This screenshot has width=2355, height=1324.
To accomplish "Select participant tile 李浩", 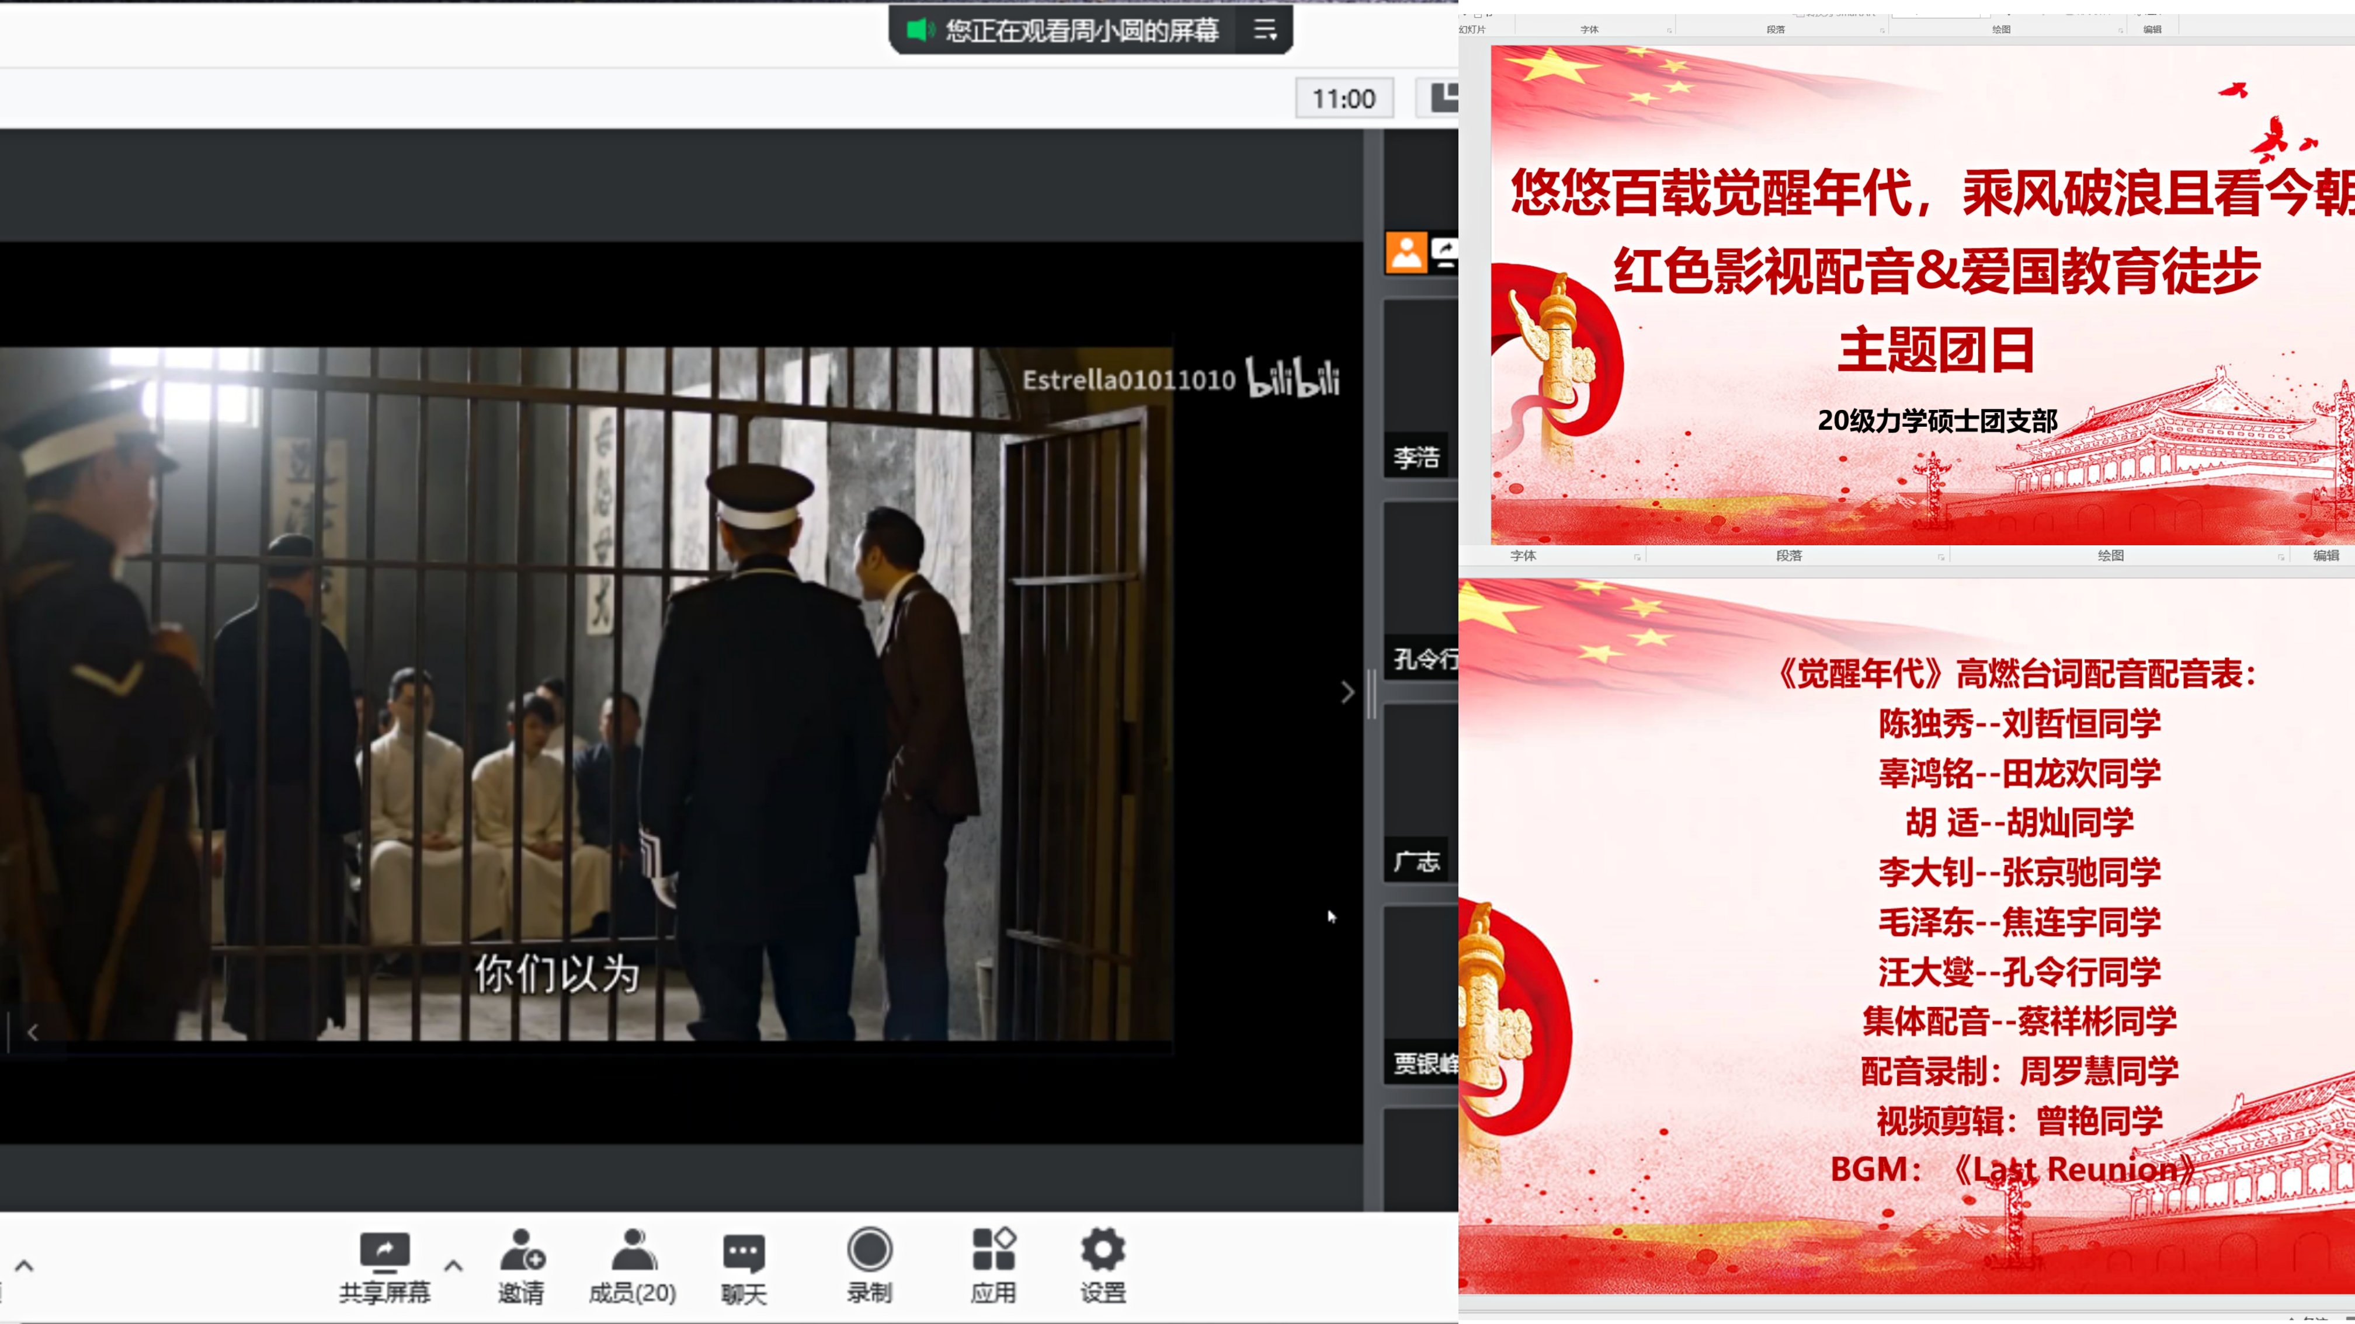I will [x=1420, y=388].
